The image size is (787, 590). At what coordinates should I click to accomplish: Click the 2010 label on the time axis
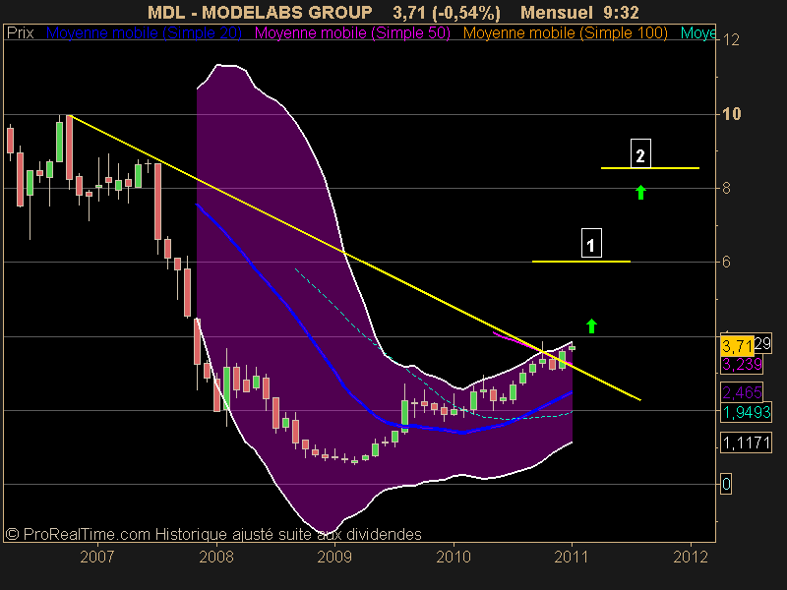coord(454,557)
